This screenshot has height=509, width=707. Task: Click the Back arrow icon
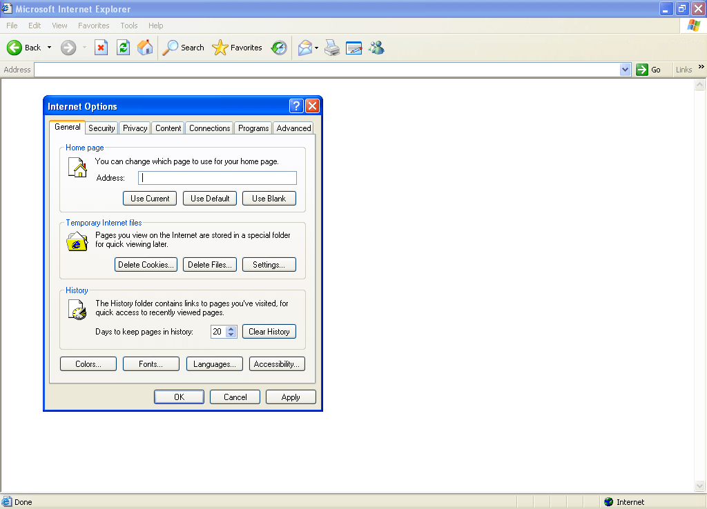click(x=14, y=48)
